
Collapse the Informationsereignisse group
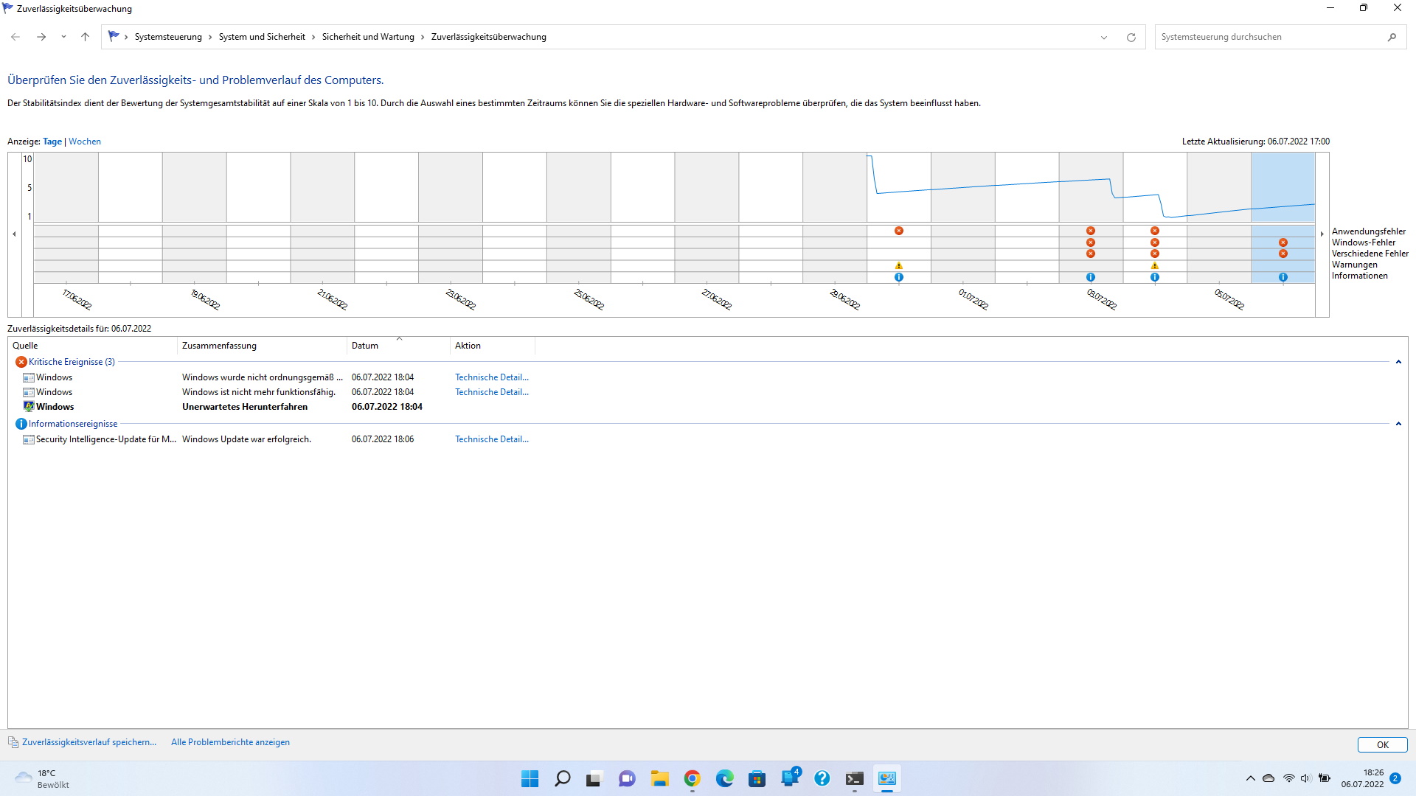tap(1398, 424)
